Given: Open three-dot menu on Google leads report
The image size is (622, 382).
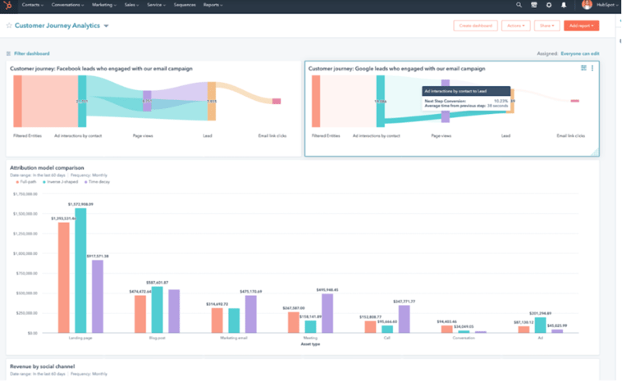Looking at the screenshot, I should [x=592, y=68].
